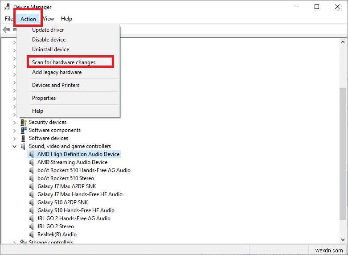348x255 pixels.
Task: Select AMD Streaming Audio Device
Action: 72,162
